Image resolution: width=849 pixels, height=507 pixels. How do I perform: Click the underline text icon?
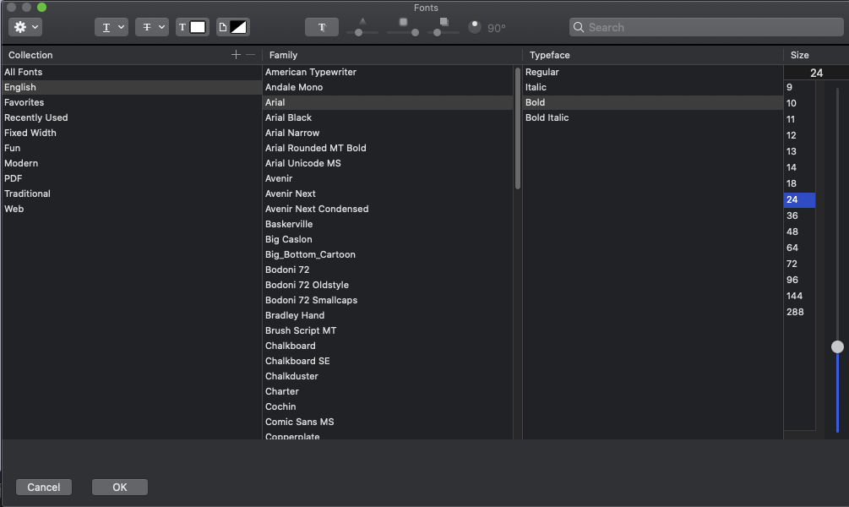tap(106, 26)
